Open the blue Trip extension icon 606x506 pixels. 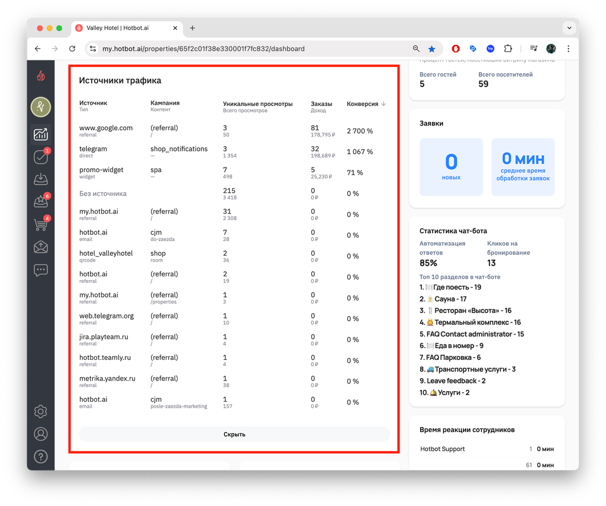pyautogui.click(x=491, y=49)
